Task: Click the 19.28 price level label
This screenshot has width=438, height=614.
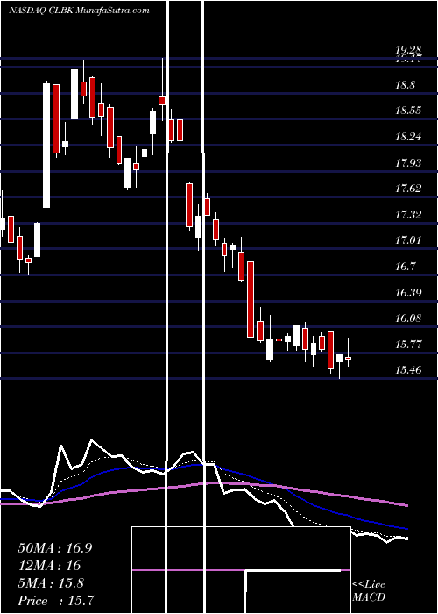Action: pos(408,50)
